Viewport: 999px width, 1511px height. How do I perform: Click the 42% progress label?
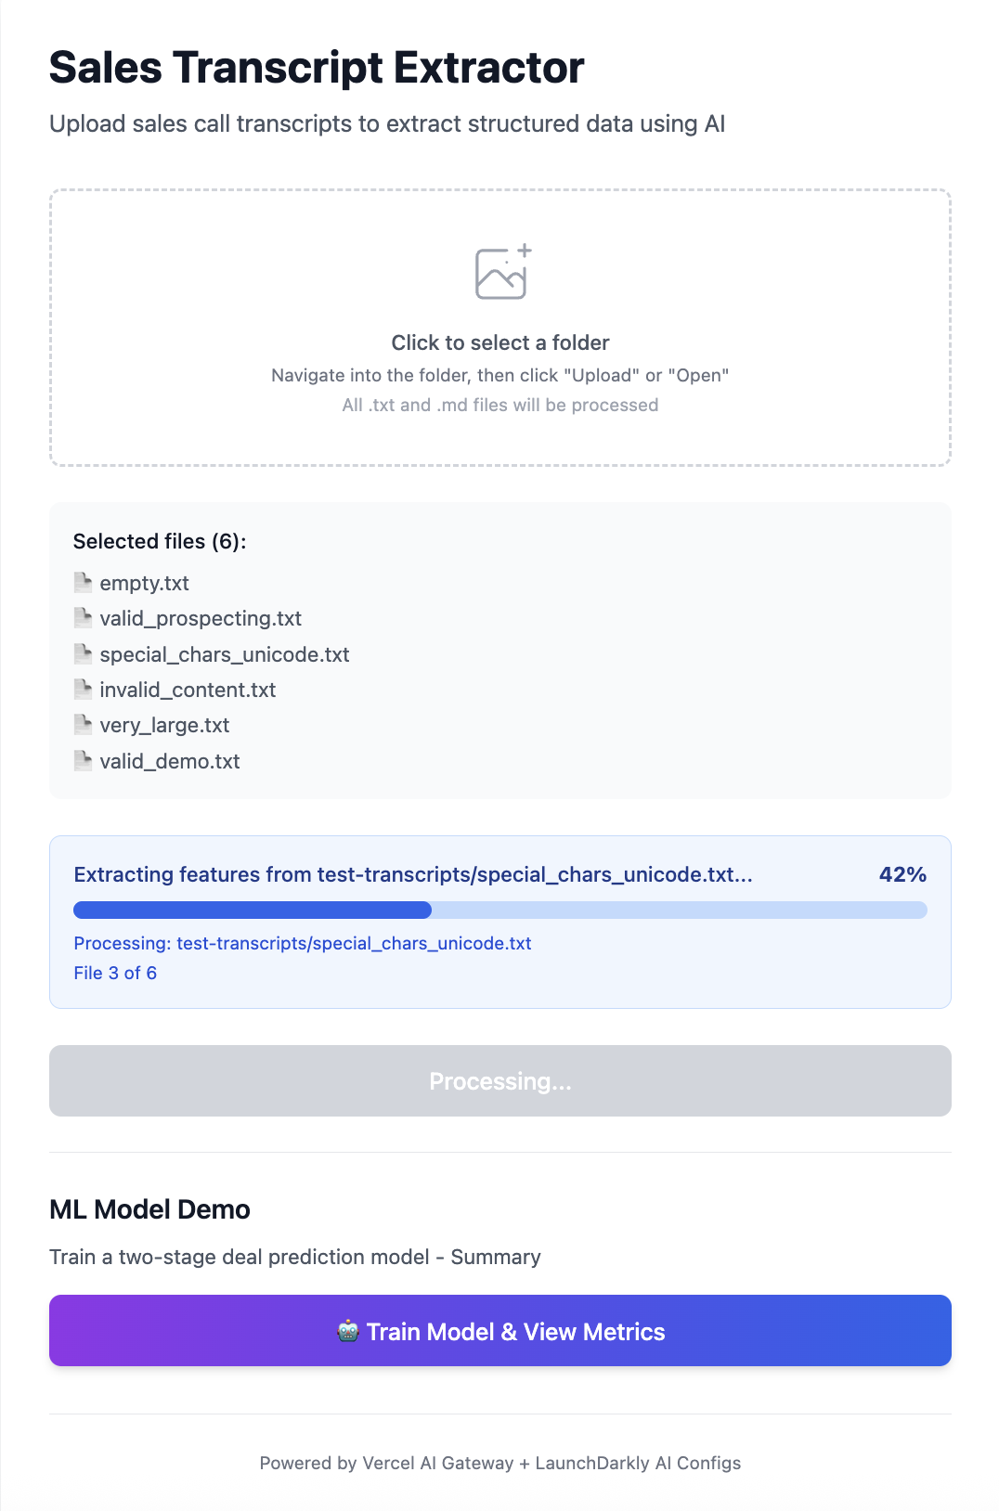[902, 873]
